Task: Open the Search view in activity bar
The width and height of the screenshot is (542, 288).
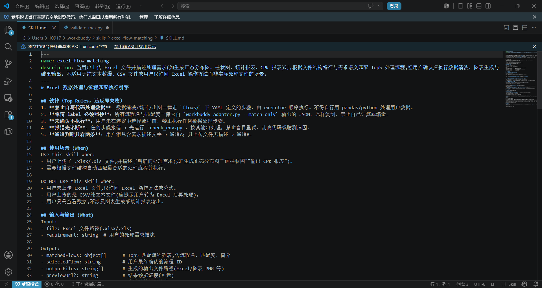Action: [8, 47]
